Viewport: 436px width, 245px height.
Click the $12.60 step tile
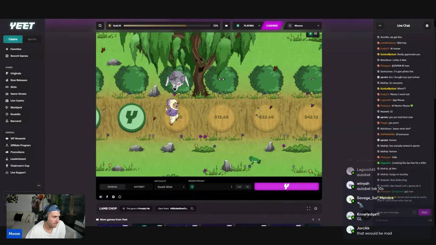221,117
